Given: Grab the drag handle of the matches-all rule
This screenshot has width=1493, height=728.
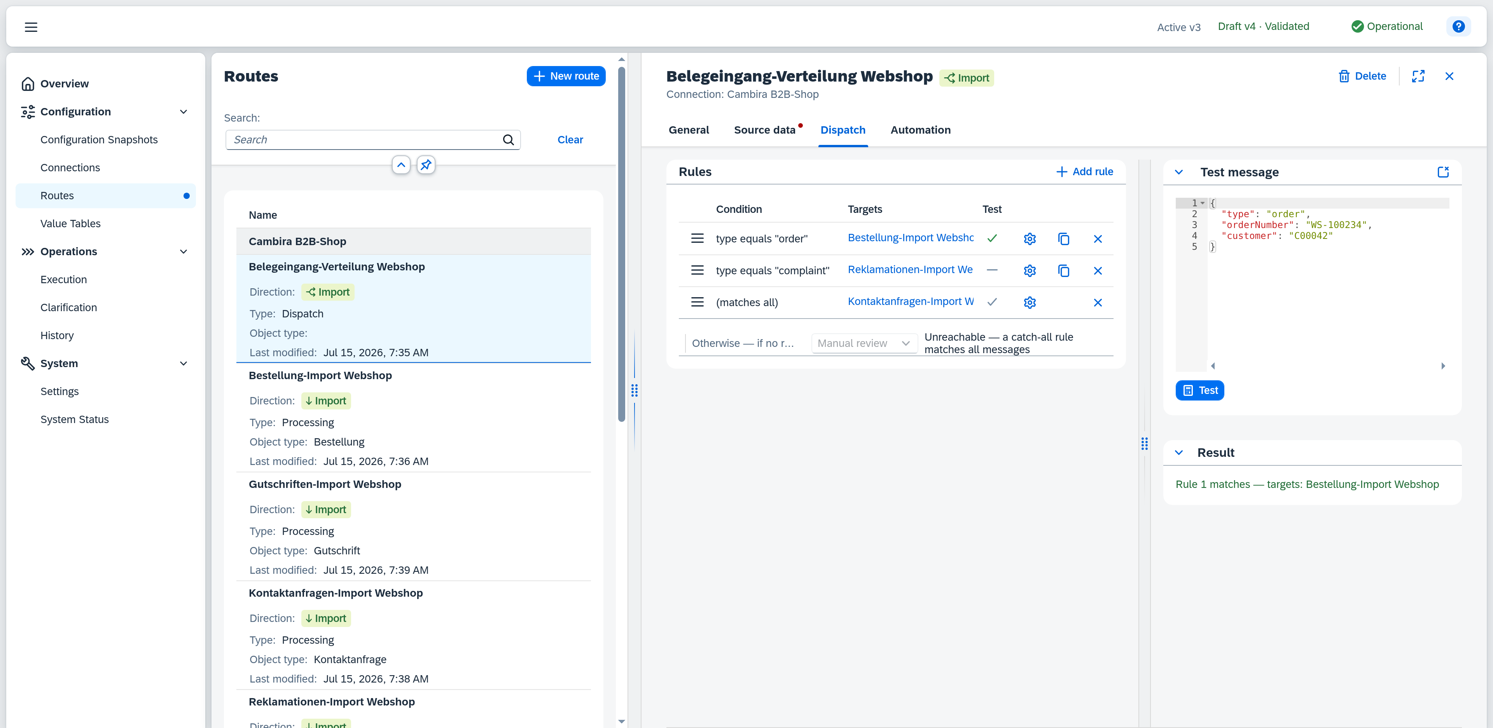Looking at the screenshot, I should (x=697, y=302).
